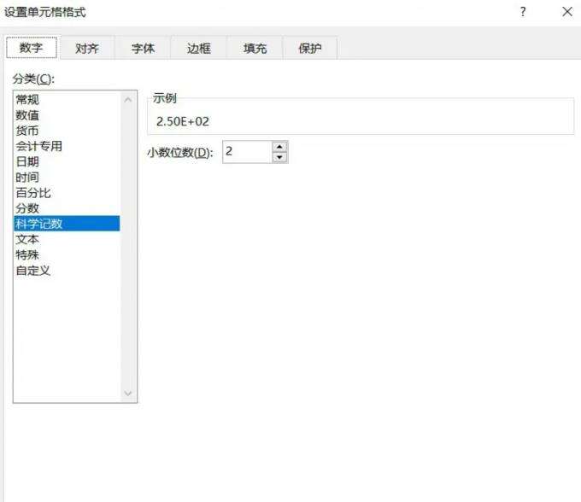
Task: Select the 时间 category
Action: 67,178
